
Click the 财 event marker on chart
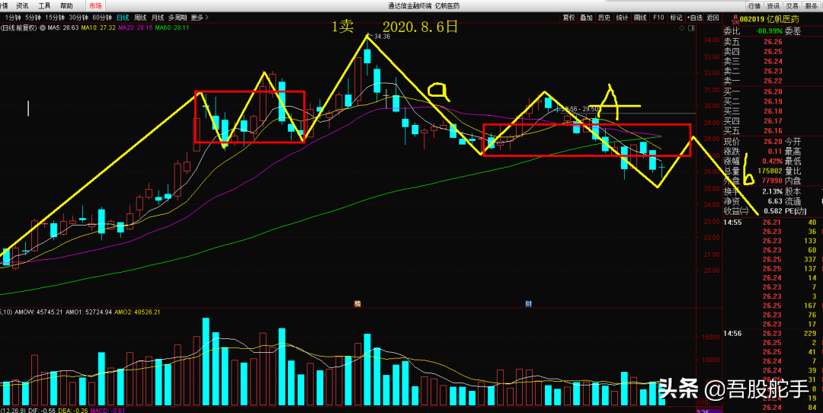(529, 303)
